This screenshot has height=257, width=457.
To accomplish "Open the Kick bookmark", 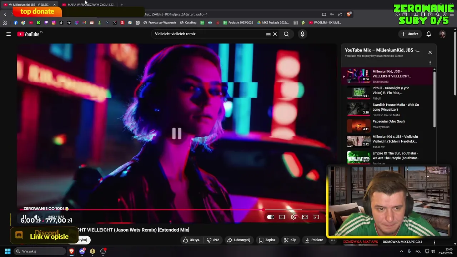I will [x=39, y=22].
